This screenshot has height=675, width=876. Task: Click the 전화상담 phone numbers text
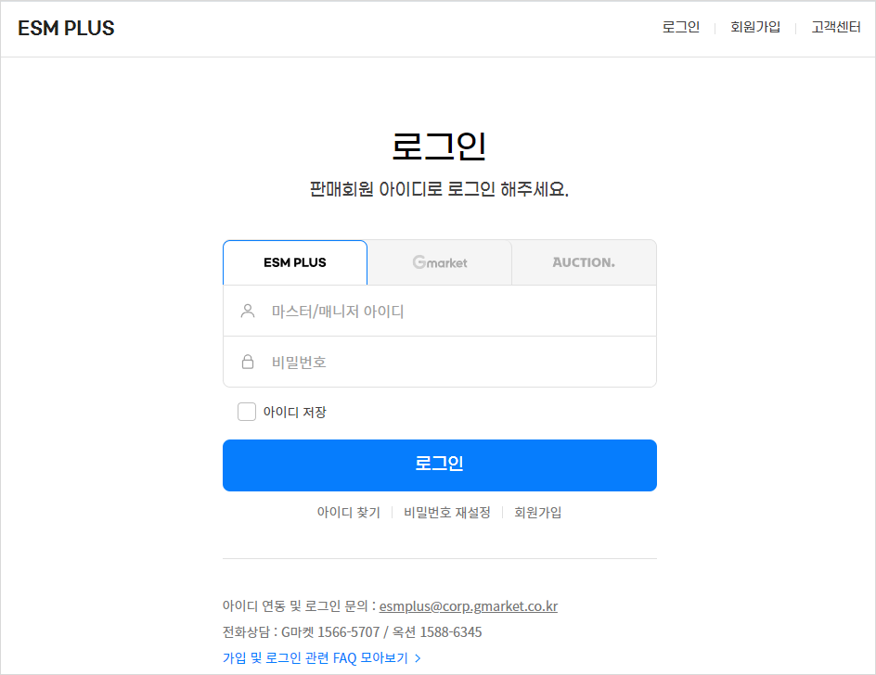(x=352, y=632)
